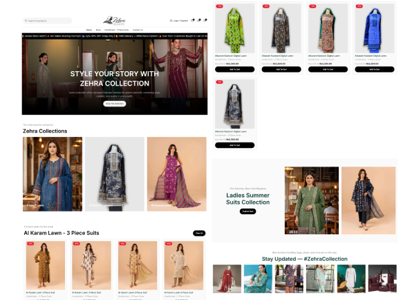Go to the Contact Us menu item
This screenshot has height=300, width=412.
tap(138, 30)
